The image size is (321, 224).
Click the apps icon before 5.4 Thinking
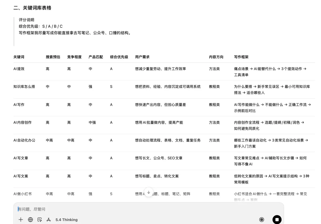(49, 220)
